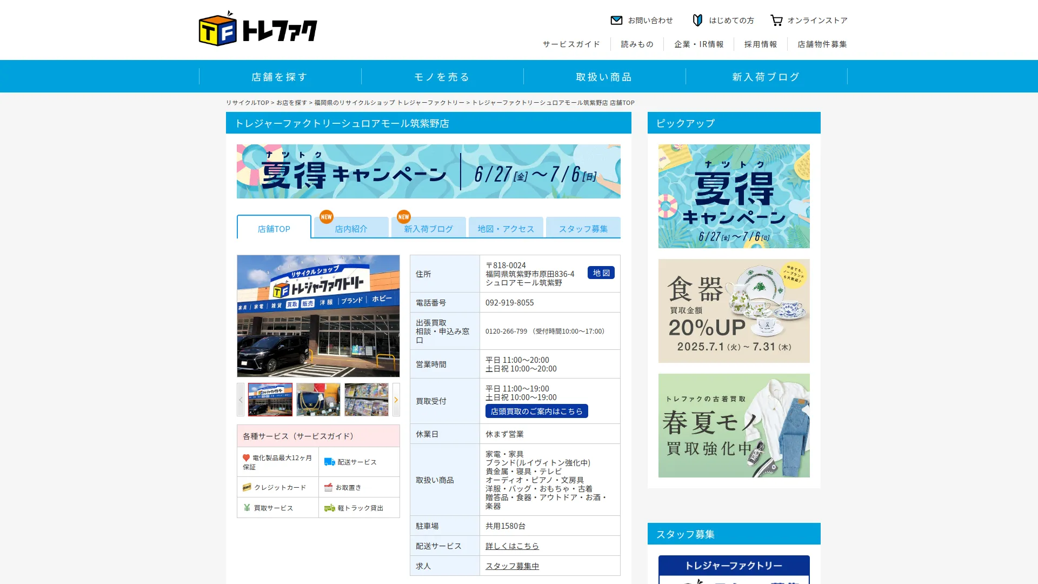Click the クレジットカード service label
The image size is (1038, 584).
pos(280,487)
